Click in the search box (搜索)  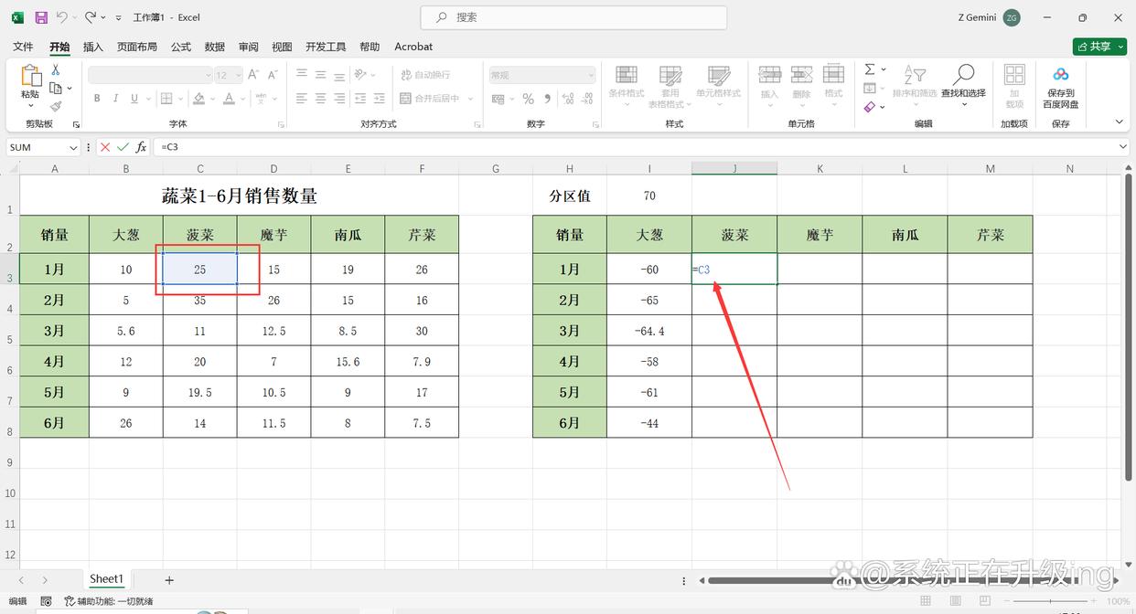point(573,17)
